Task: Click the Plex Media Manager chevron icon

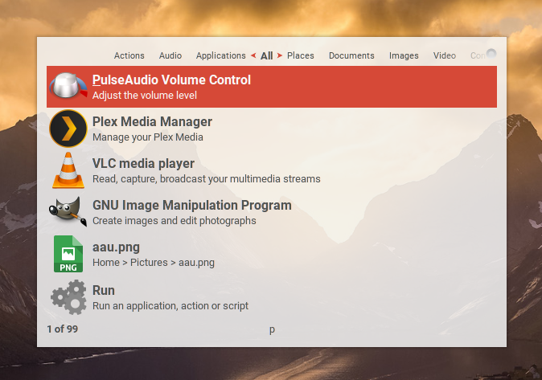Action: [x=68, y=129]
